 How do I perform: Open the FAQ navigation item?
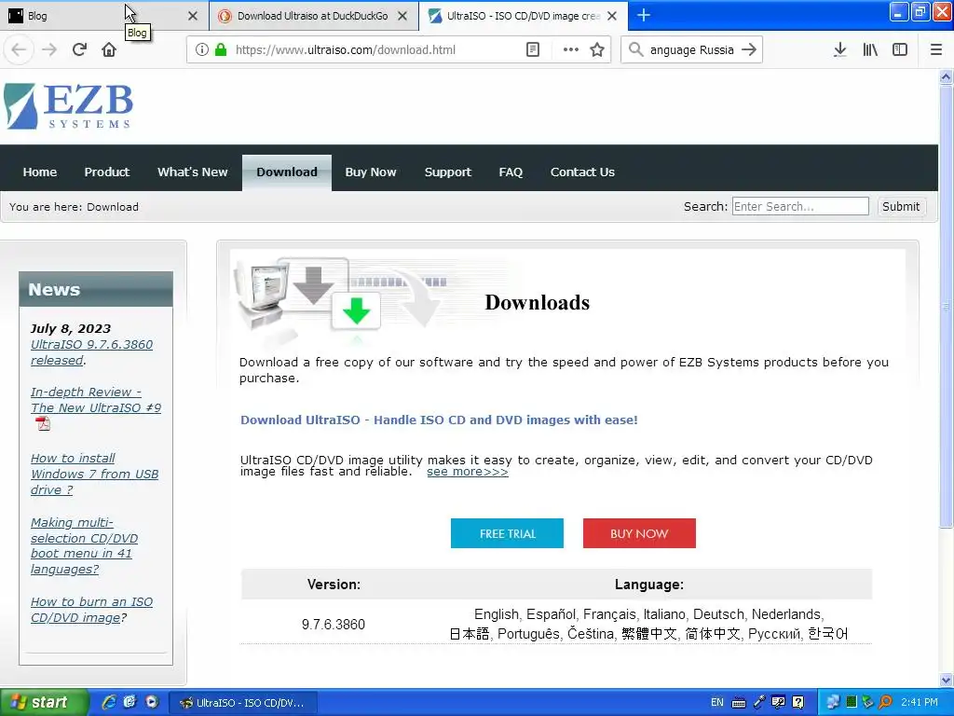[x=511, y=172]
